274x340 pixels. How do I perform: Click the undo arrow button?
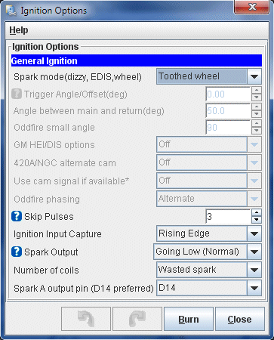tap(86, 319)
